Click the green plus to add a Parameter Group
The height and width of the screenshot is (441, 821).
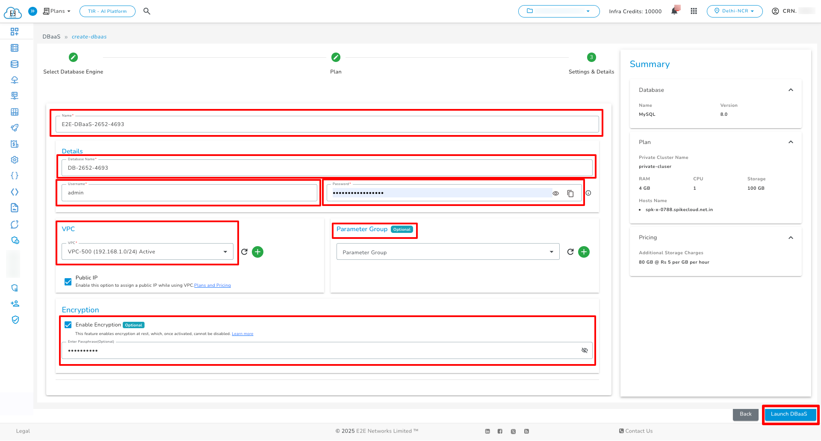tap(584, 252)
